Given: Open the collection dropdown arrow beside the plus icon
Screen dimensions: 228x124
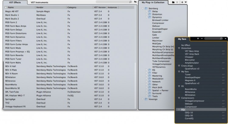Looking at the screenshot, I should pos(186,2).
